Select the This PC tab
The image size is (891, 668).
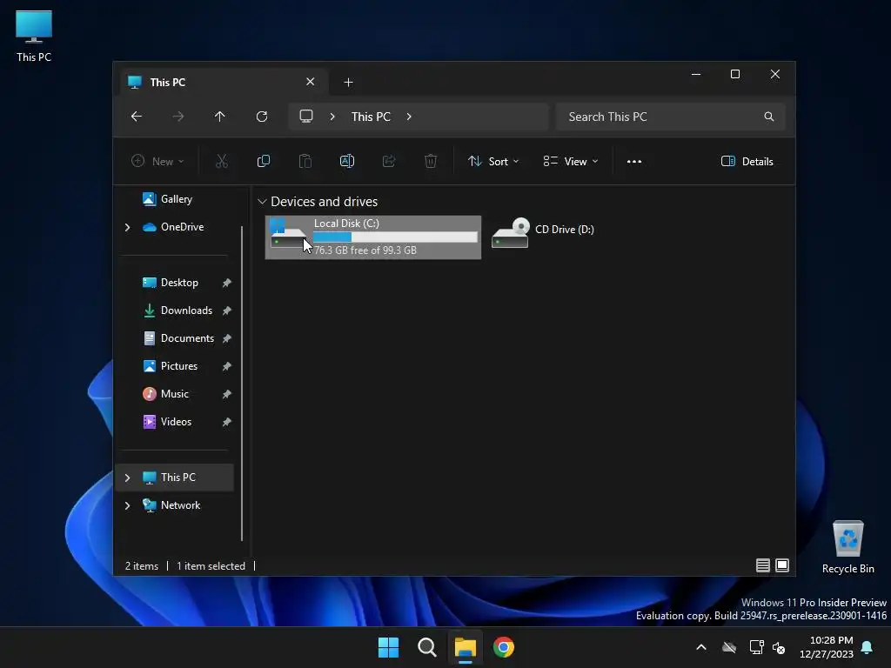tap(224, 83)
